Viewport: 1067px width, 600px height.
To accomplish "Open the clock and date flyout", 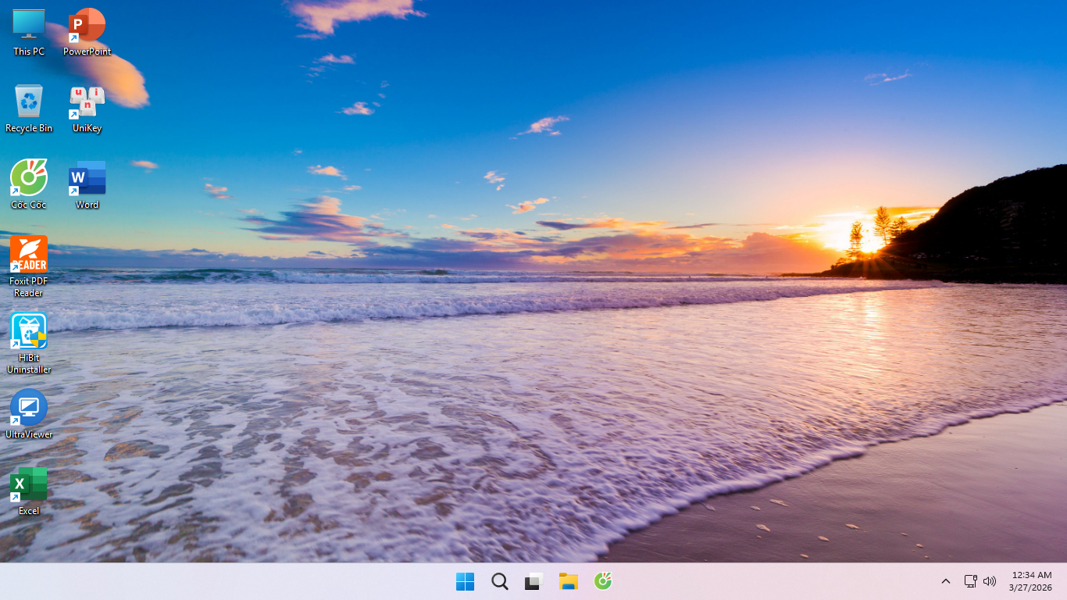I will pos(1031,581).
